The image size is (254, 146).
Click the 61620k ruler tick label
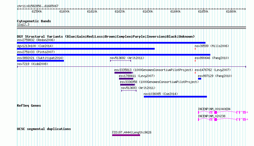click(120, 11)
